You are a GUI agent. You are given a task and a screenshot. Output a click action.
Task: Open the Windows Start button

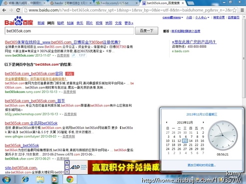(x=6, y=180)
